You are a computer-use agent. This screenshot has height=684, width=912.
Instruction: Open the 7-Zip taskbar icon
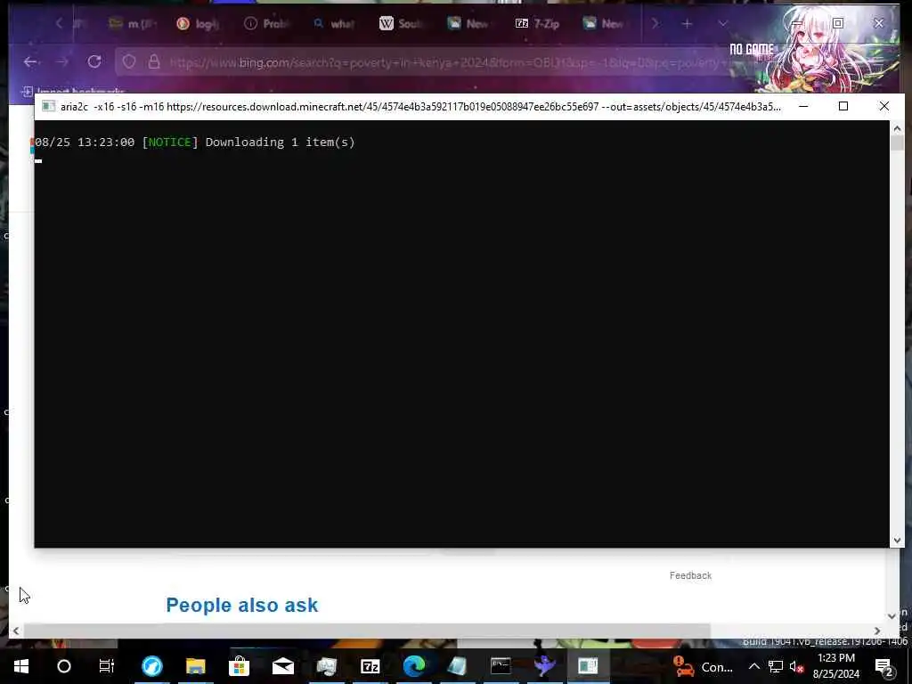pos(370,666)
